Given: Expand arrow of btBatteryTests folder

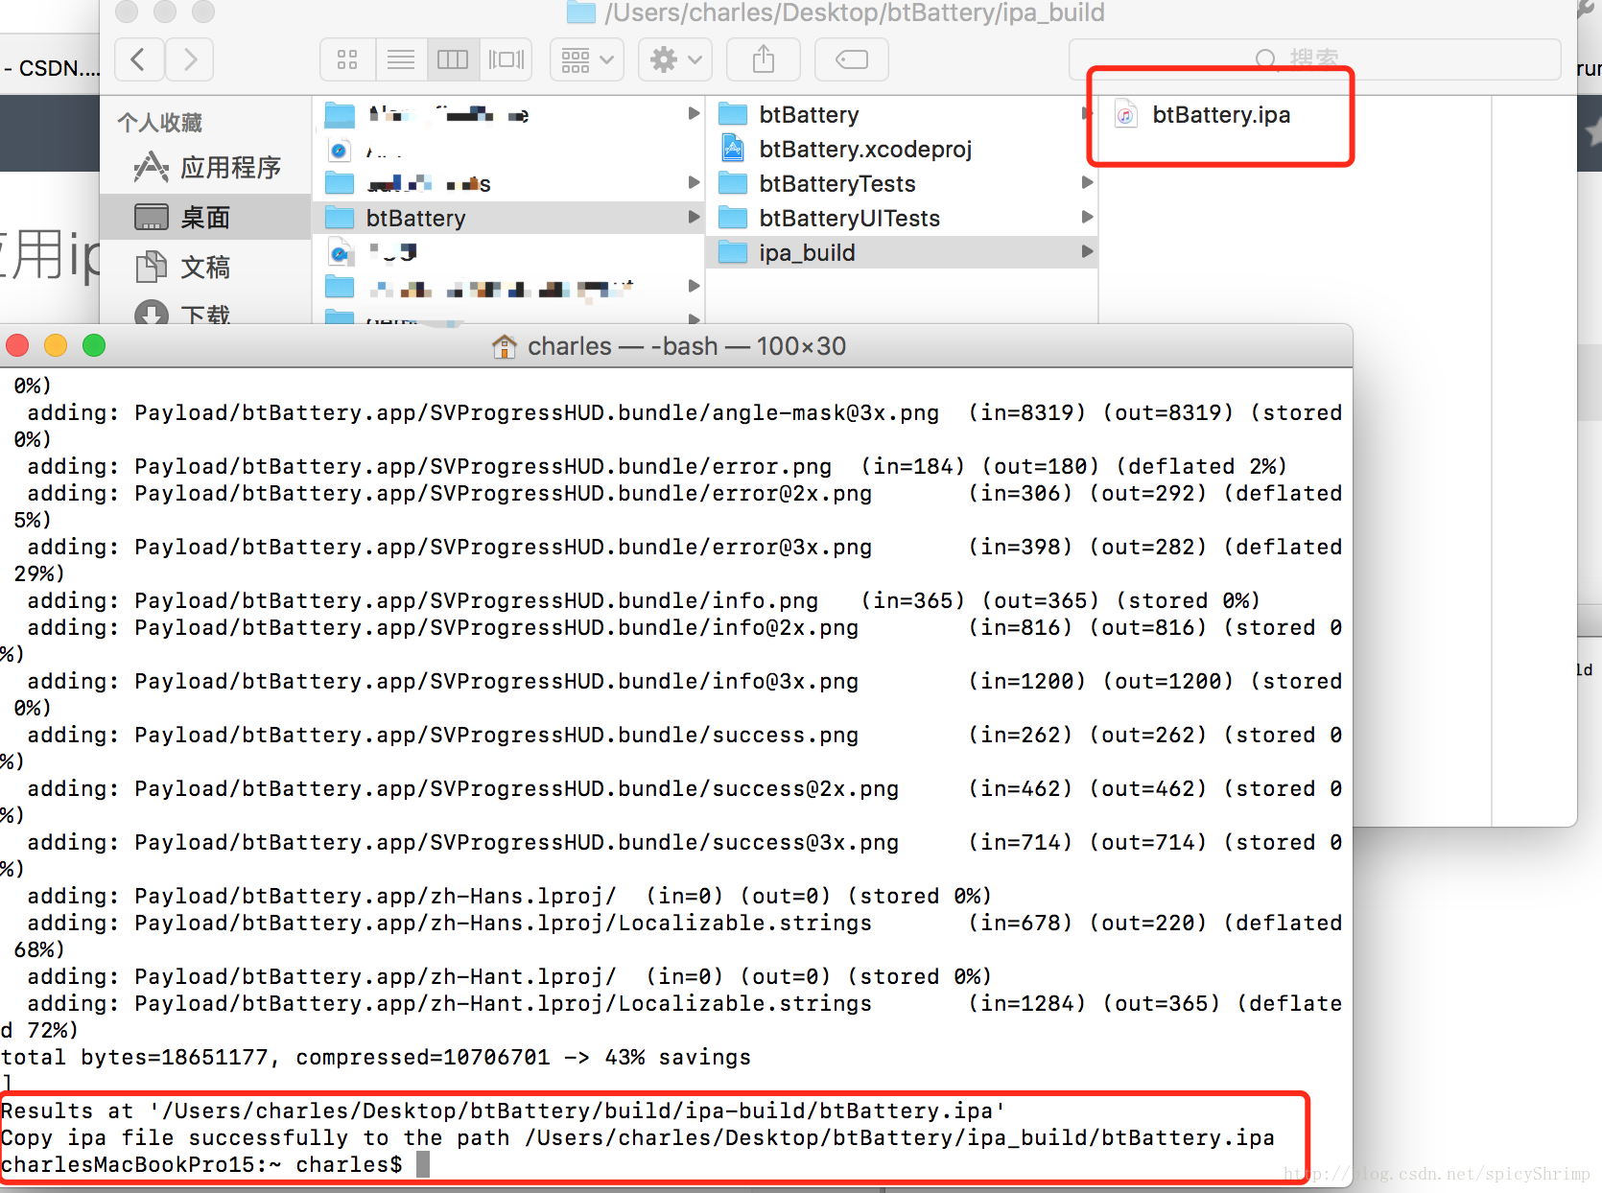Looking at the screenshot, I should coord(1087,182).
